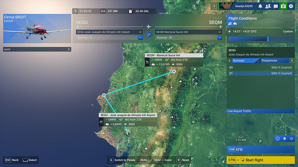The image size is (298, 167).
Task: Clear the 'semt' search box text
Action: 69,49
